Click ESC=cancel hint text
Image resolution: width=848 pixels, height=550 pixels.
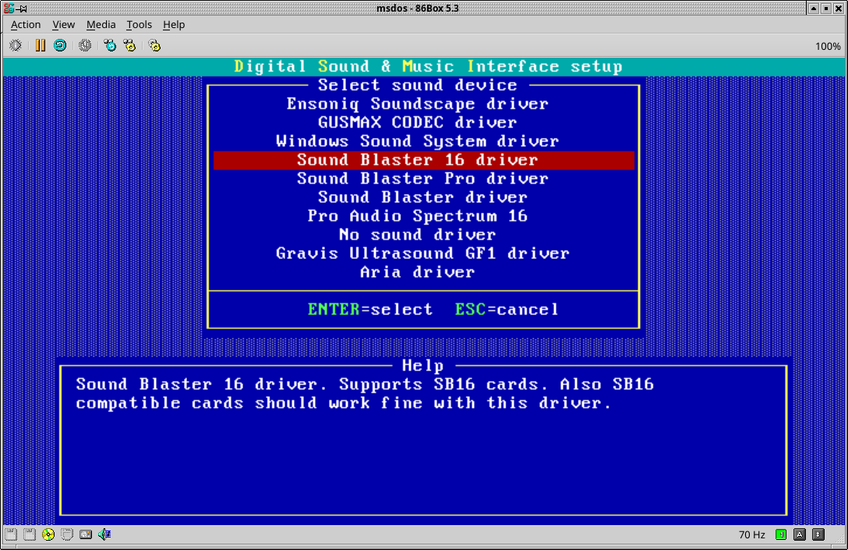507,309
